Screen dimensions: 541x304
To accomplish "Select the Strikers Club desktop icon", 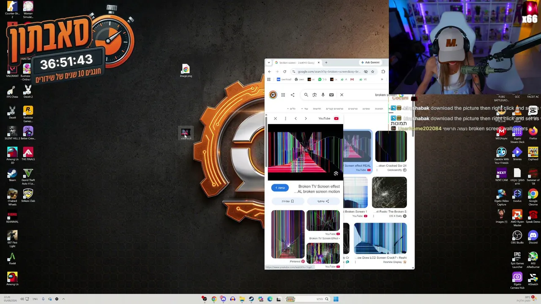I will (28, 195).
